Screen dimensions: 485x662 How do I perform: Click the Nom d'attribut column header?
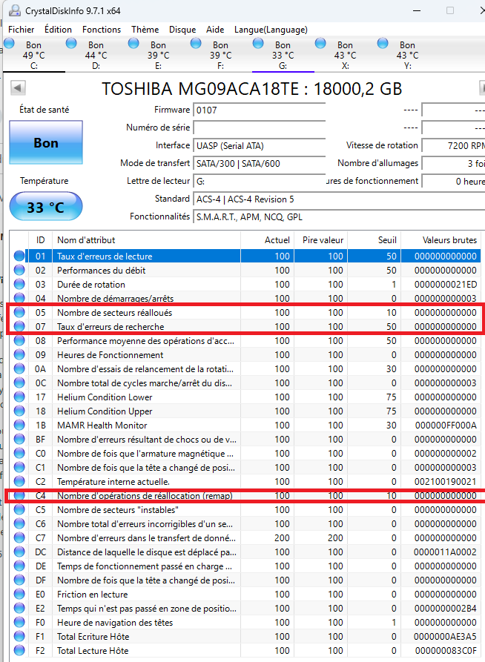146,239
